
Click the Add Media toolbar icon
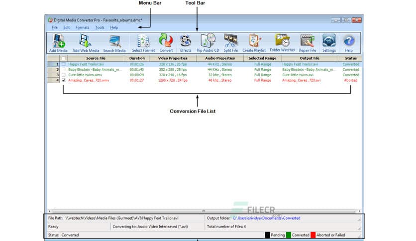click(x=58, y=43)
